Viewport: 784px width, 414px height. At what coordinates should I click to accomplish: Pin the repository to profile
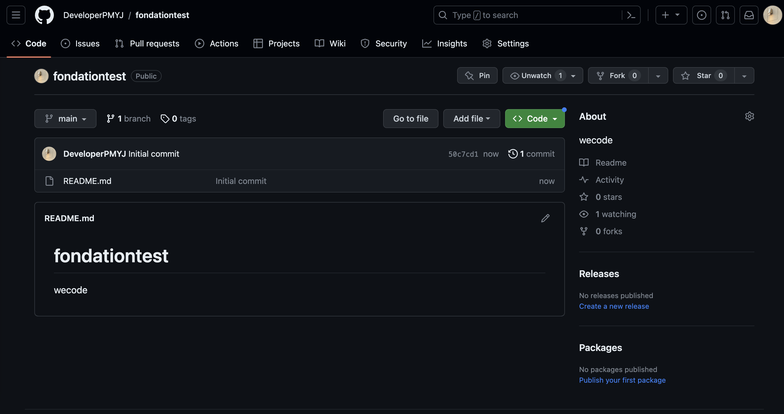coord(477,75)
